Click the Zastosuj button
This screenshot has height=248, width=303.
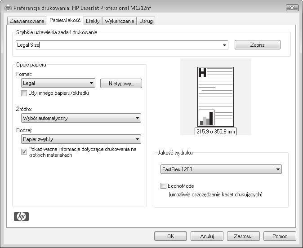click(243, 236)
